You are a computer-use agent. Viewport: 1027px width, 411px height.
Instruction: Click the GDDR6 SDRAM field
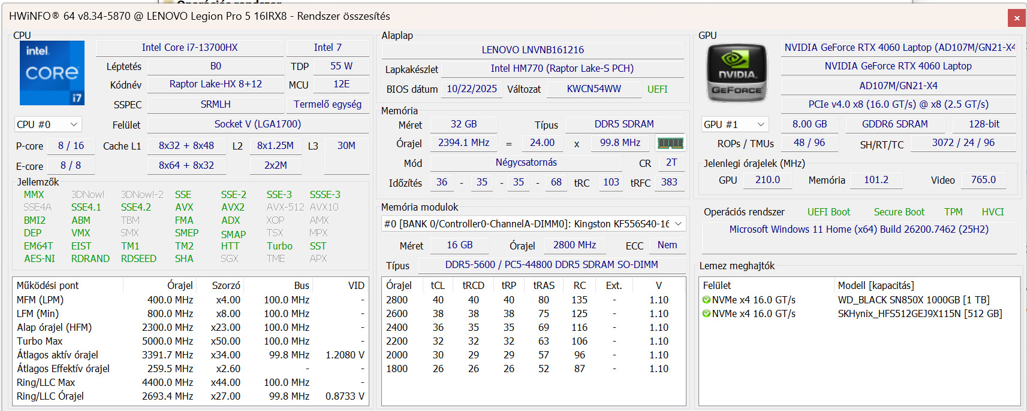point(895,124)
